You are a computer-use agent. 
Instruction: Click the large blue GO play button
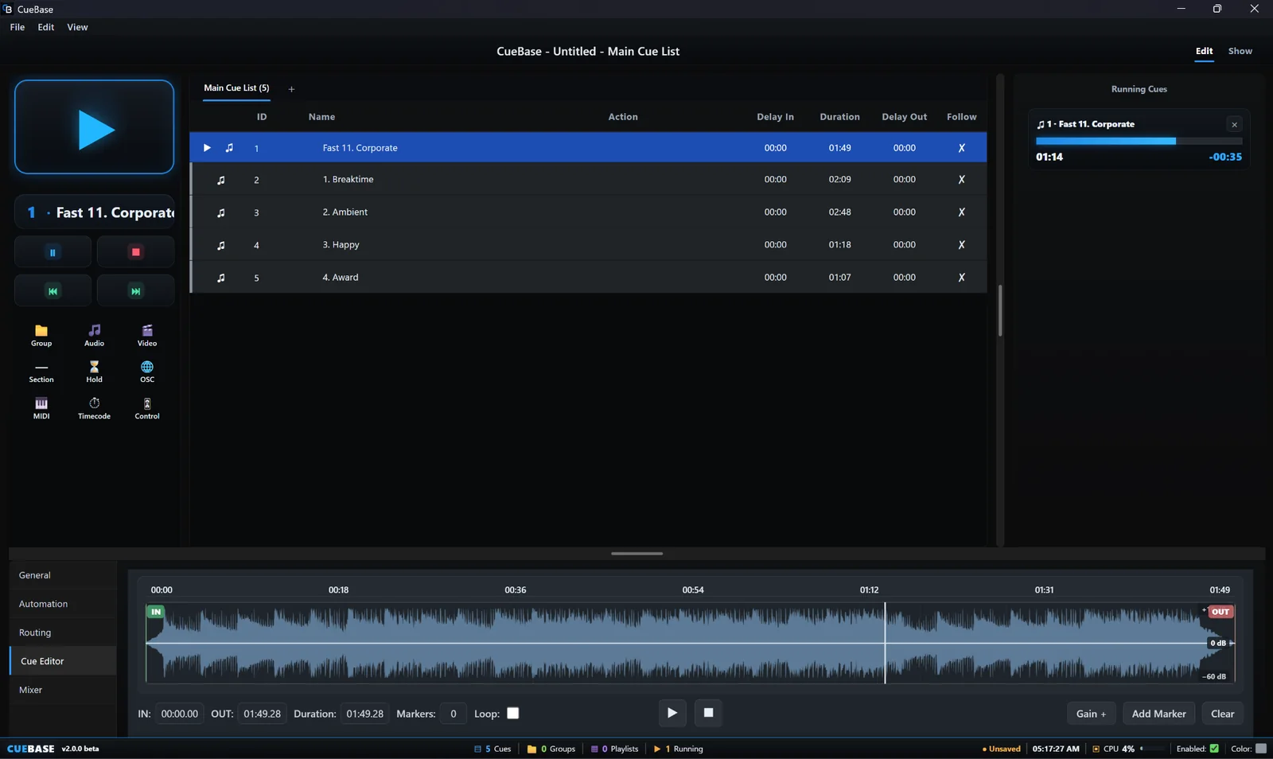(94, 127)
